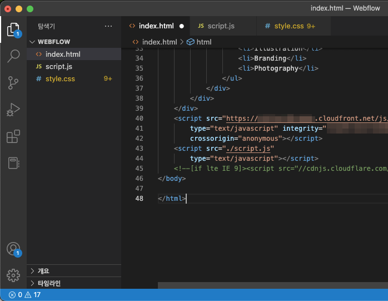Click the 9+ badge next to style.css

[x=108, y=79]
